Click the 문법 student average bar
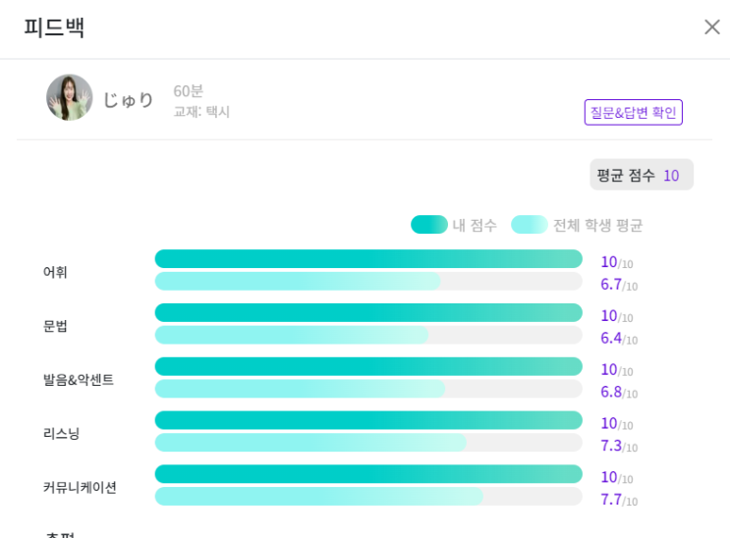730x538 pixels. [x=292, y=335]
